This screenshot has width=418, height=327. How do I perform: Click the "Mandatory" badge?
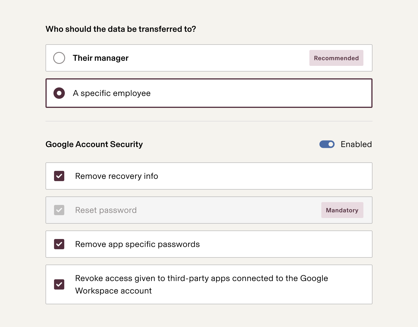342,210
